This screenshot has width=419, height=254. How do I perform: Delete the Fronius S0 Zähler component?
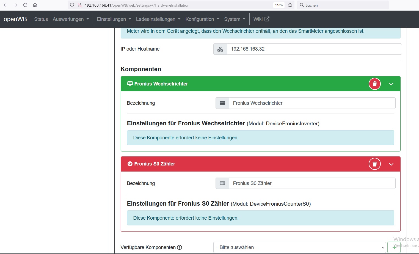374,164
